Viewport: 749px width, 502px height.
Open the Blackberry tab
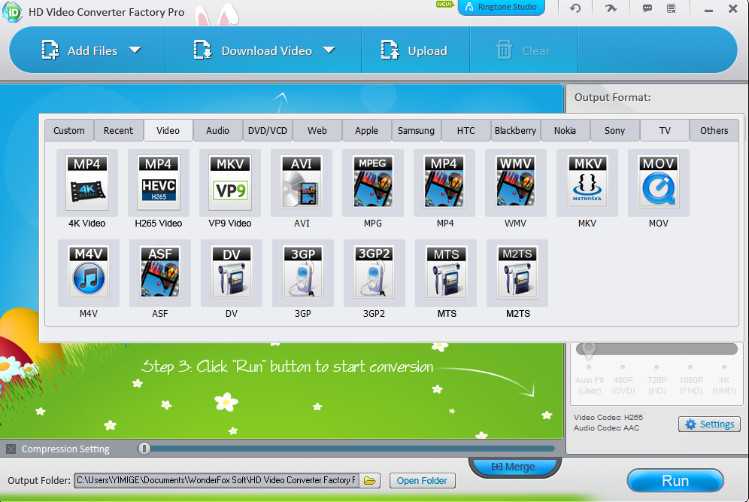[x=515, y=130]
